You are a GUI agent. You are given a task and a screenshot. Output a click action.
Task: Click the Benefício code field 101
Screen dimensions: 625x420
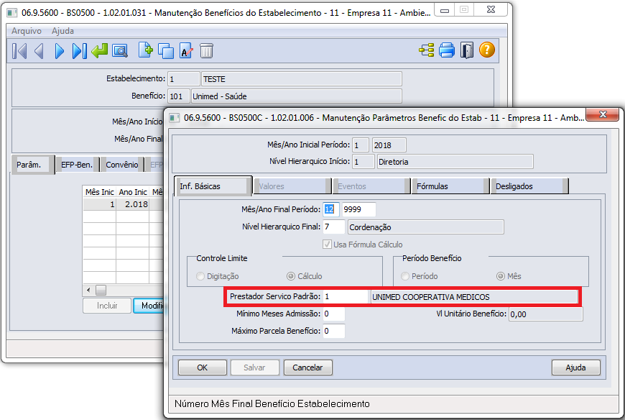tap(179, 96)
